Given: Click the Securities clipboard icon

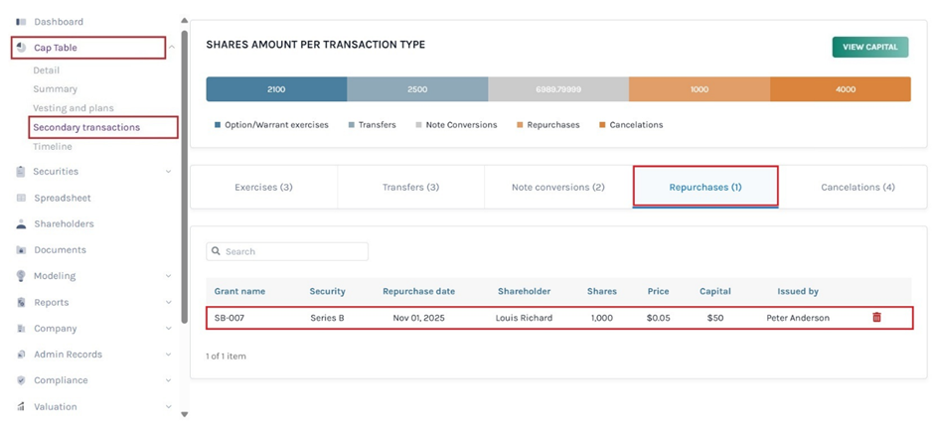Looking at the screenshot, I should coord(21,172).
